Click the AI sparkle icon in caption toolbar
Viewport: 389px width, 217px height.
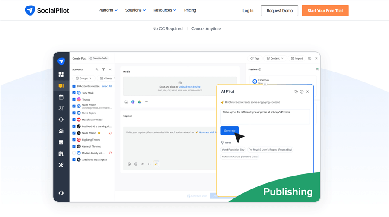156,164
